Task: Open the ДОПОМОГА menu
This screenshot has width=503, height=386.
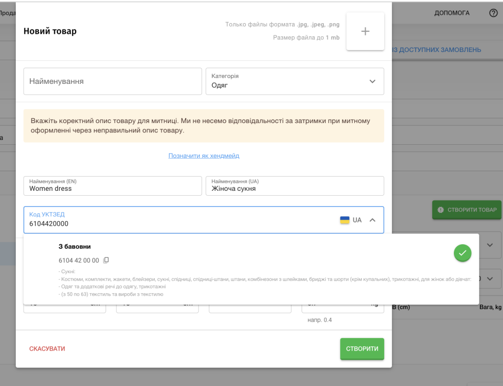Action: (x=451, y=13)
